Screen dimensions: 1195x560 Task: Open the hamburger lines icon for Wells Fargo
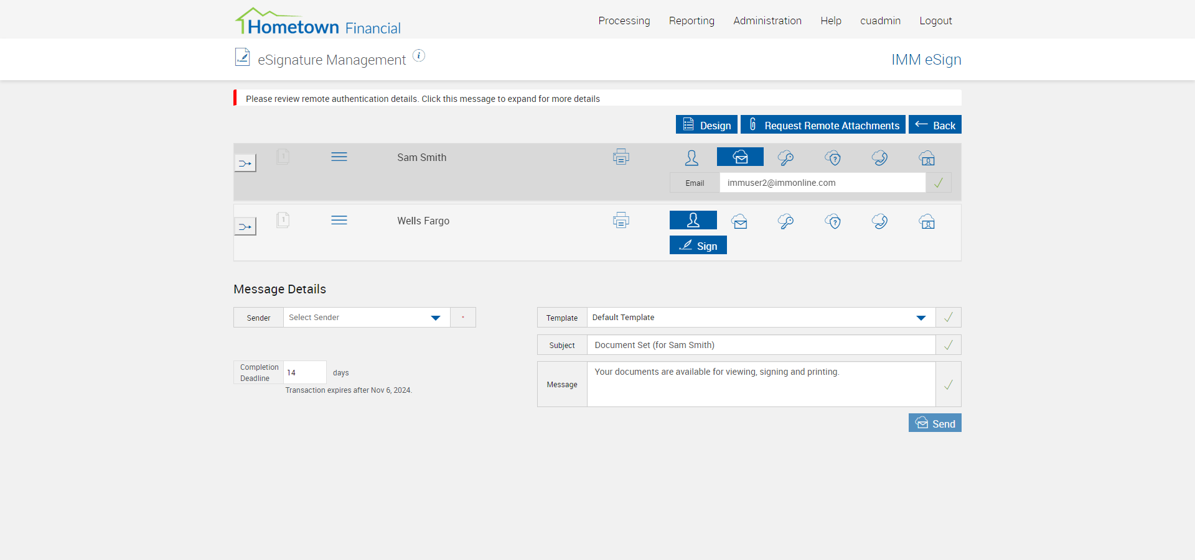tap(339, 220)
